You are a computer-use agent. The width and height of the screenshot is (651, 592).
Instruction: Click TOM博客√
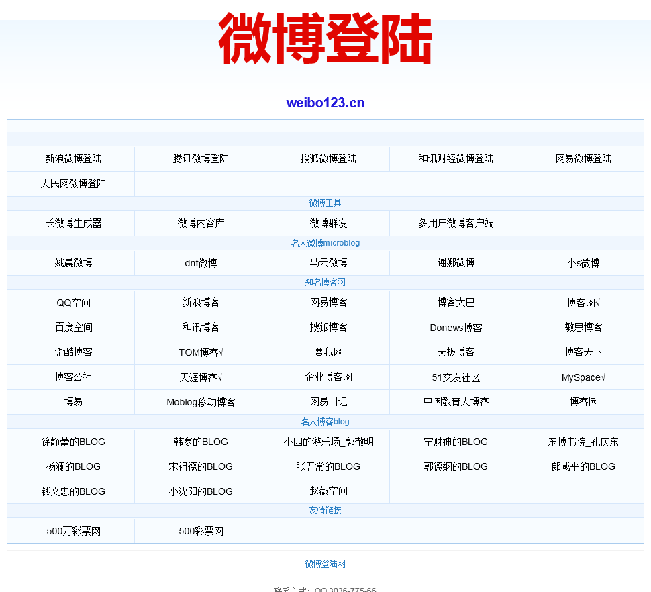click(201, 352)
